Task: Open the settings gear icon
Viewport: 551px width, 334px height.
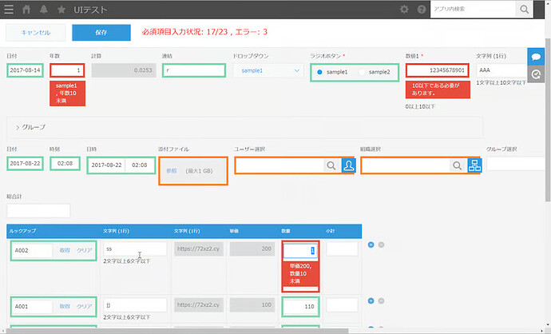Action: 404,10
